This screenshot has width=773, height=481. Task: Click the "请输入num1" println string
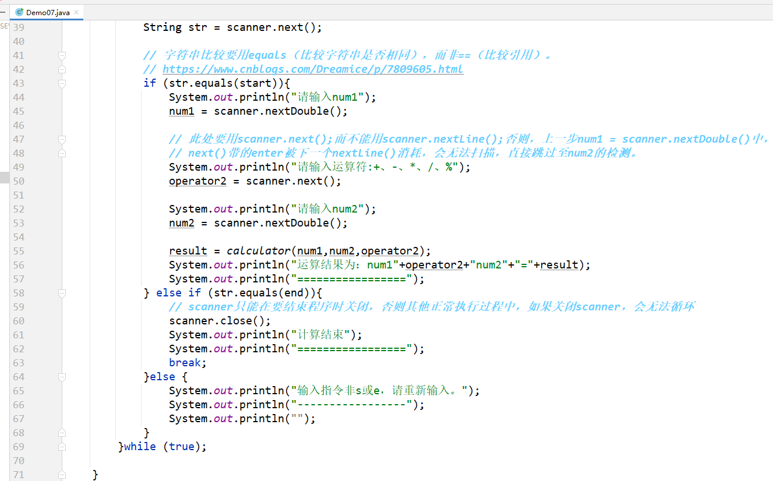click(x=330, y=97)
